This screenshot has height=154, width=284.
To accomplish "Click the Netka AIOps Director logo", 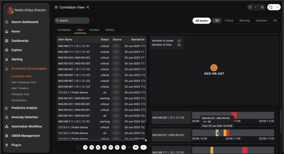I will coord(10,10).
